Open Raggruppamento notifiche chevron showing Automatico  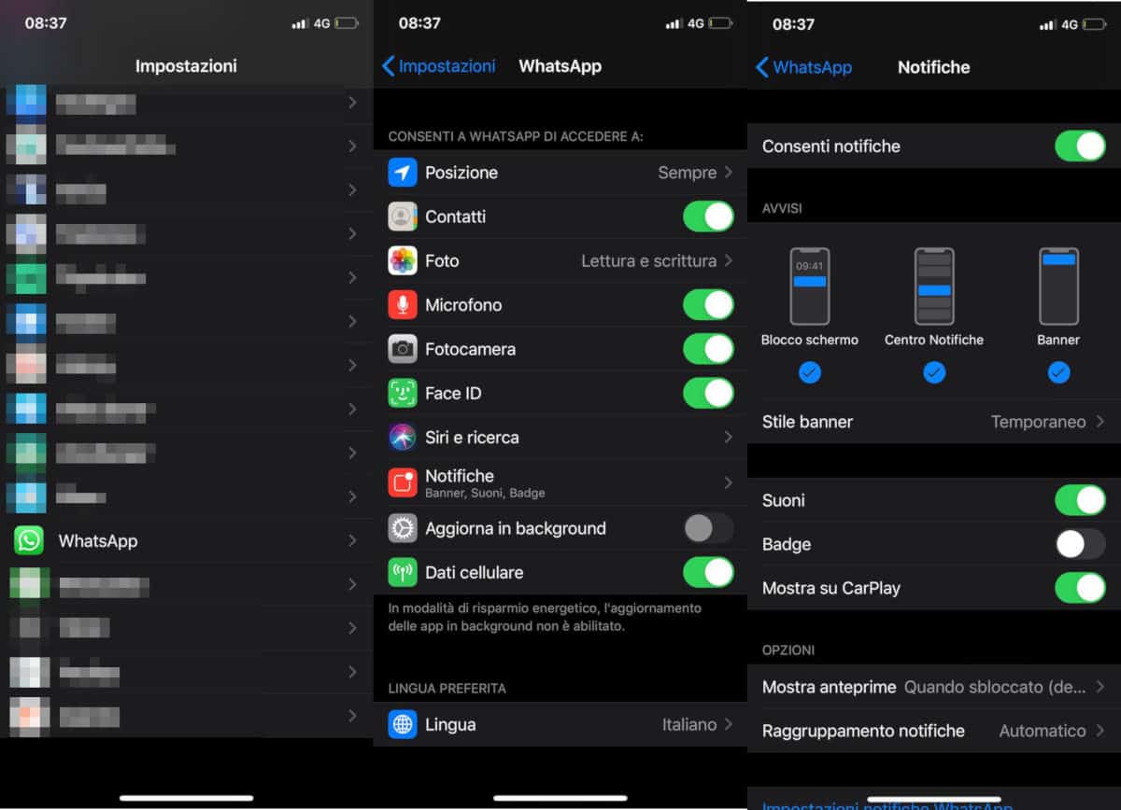click(1100, 731)
